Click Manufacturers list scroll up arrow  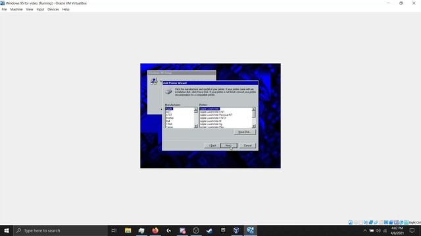196,109
